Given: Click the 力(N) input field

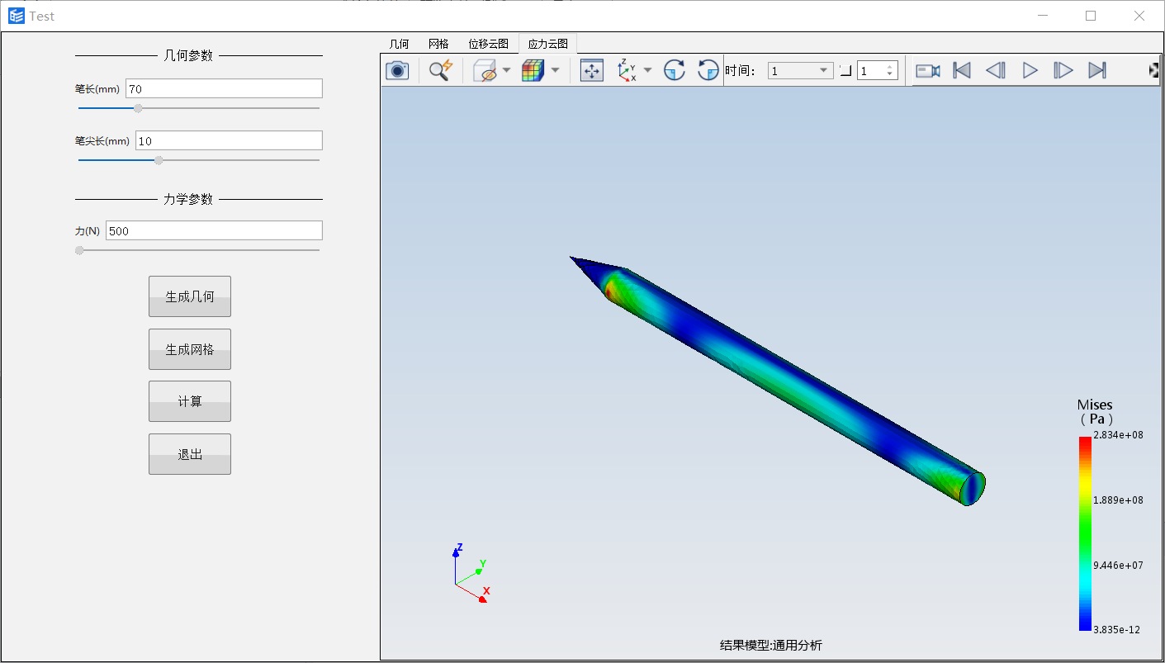Looking at the screenshot, I should coord(214,230).
